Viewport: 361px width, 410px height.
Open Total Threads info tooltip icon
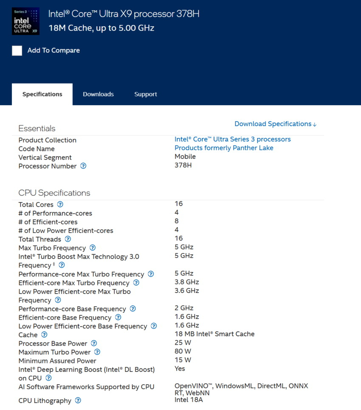[x=68, y=239]
